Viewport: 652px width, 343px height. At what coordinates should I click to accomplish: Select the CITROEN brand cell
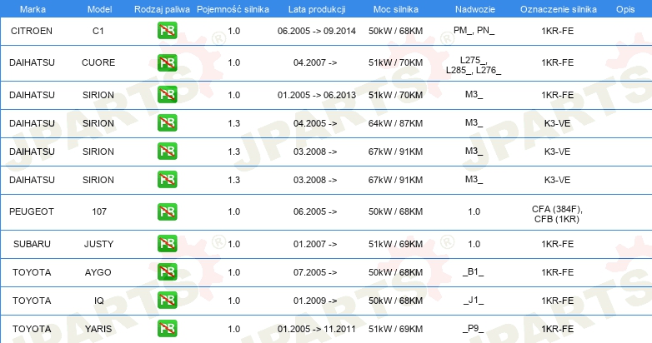pos(32,31)
